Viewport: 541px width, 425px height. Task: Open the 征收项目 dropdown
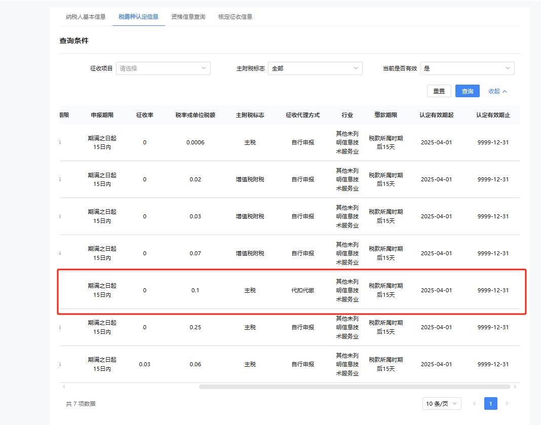tap(163, 68)
